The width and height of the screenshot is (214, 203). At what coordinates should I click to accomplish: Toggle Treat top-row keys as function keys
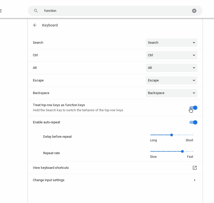pos(193,108)
